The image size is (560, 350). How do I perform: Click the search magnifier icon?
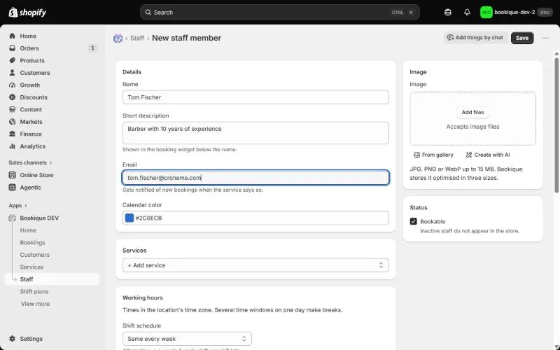[x=148, y=12]
